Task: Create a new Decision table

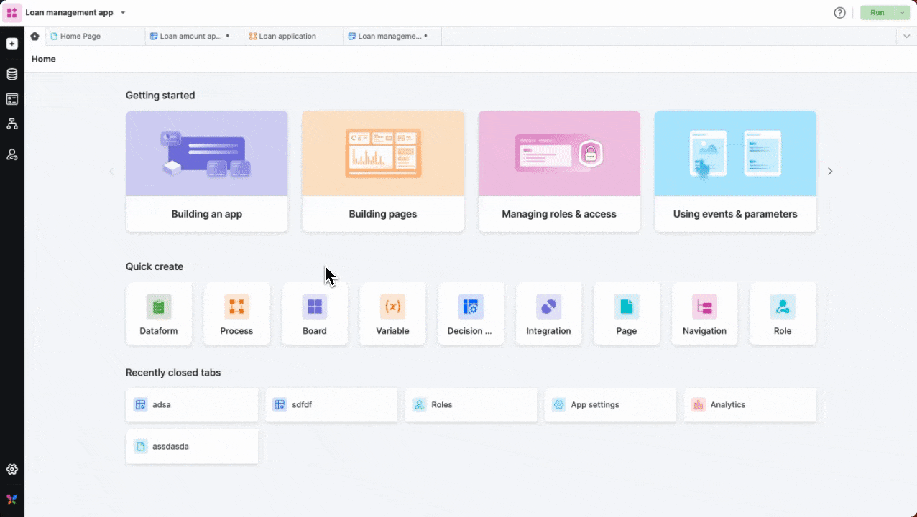Action: pyautogui.click(x=471, y=314)
